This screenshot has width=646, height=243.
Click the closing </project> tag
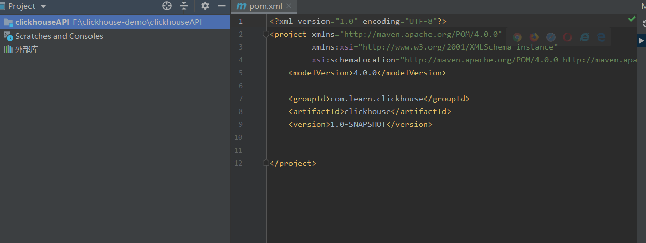click(x=293, y=163)
